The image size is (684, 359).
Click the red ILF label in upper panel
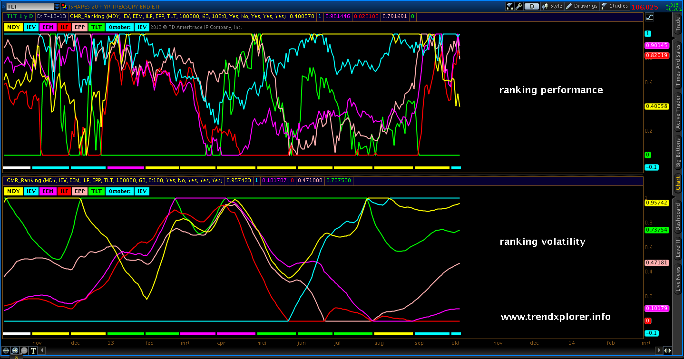pyautogui.click(x=64, y=27)
